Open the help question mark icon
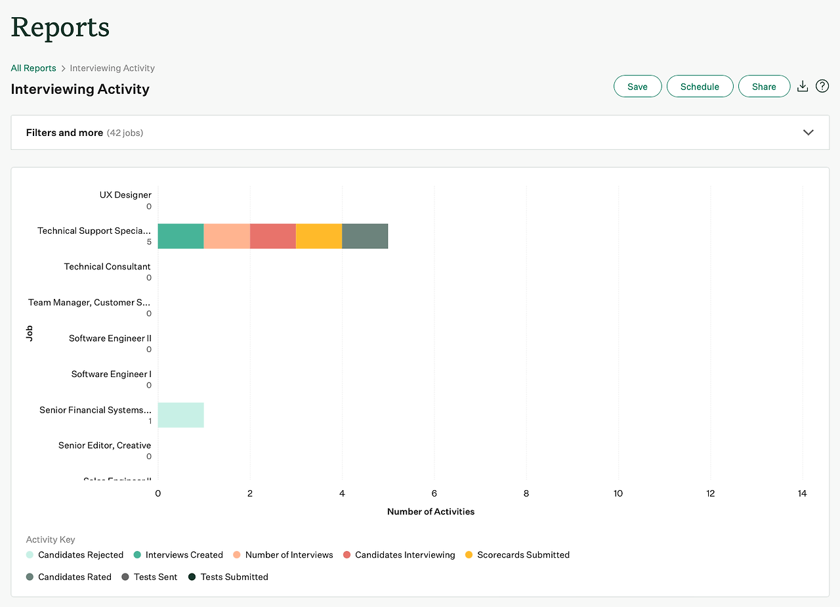Image resolution: width=840 pixels, height=607 pixels. click(822, 85)
